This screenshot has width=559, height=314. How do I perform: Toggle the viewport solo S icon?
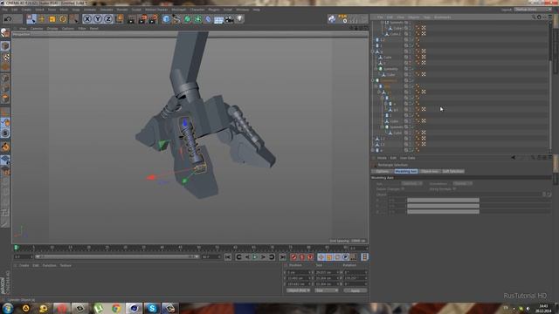[x=5, y=133]
